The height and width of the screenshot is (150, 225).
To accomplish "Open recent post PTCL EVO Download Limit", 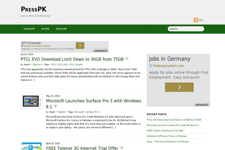I will (x=174, y=120).
